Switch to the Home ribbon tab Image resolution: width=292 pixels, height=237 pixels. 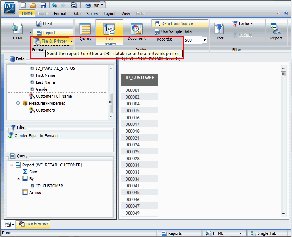pos(27,14)
